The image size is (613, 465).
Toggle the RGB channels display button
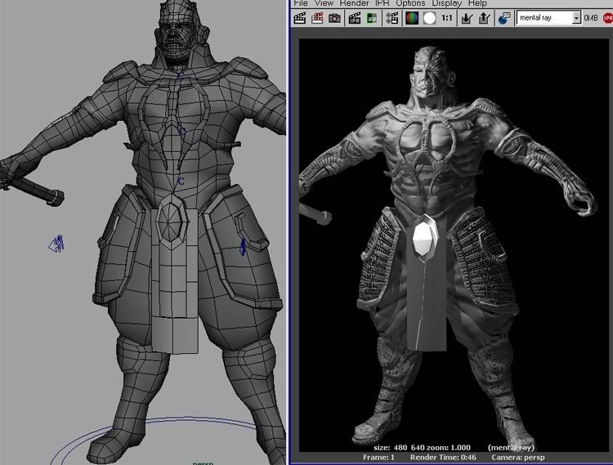(x=413, y=18)
